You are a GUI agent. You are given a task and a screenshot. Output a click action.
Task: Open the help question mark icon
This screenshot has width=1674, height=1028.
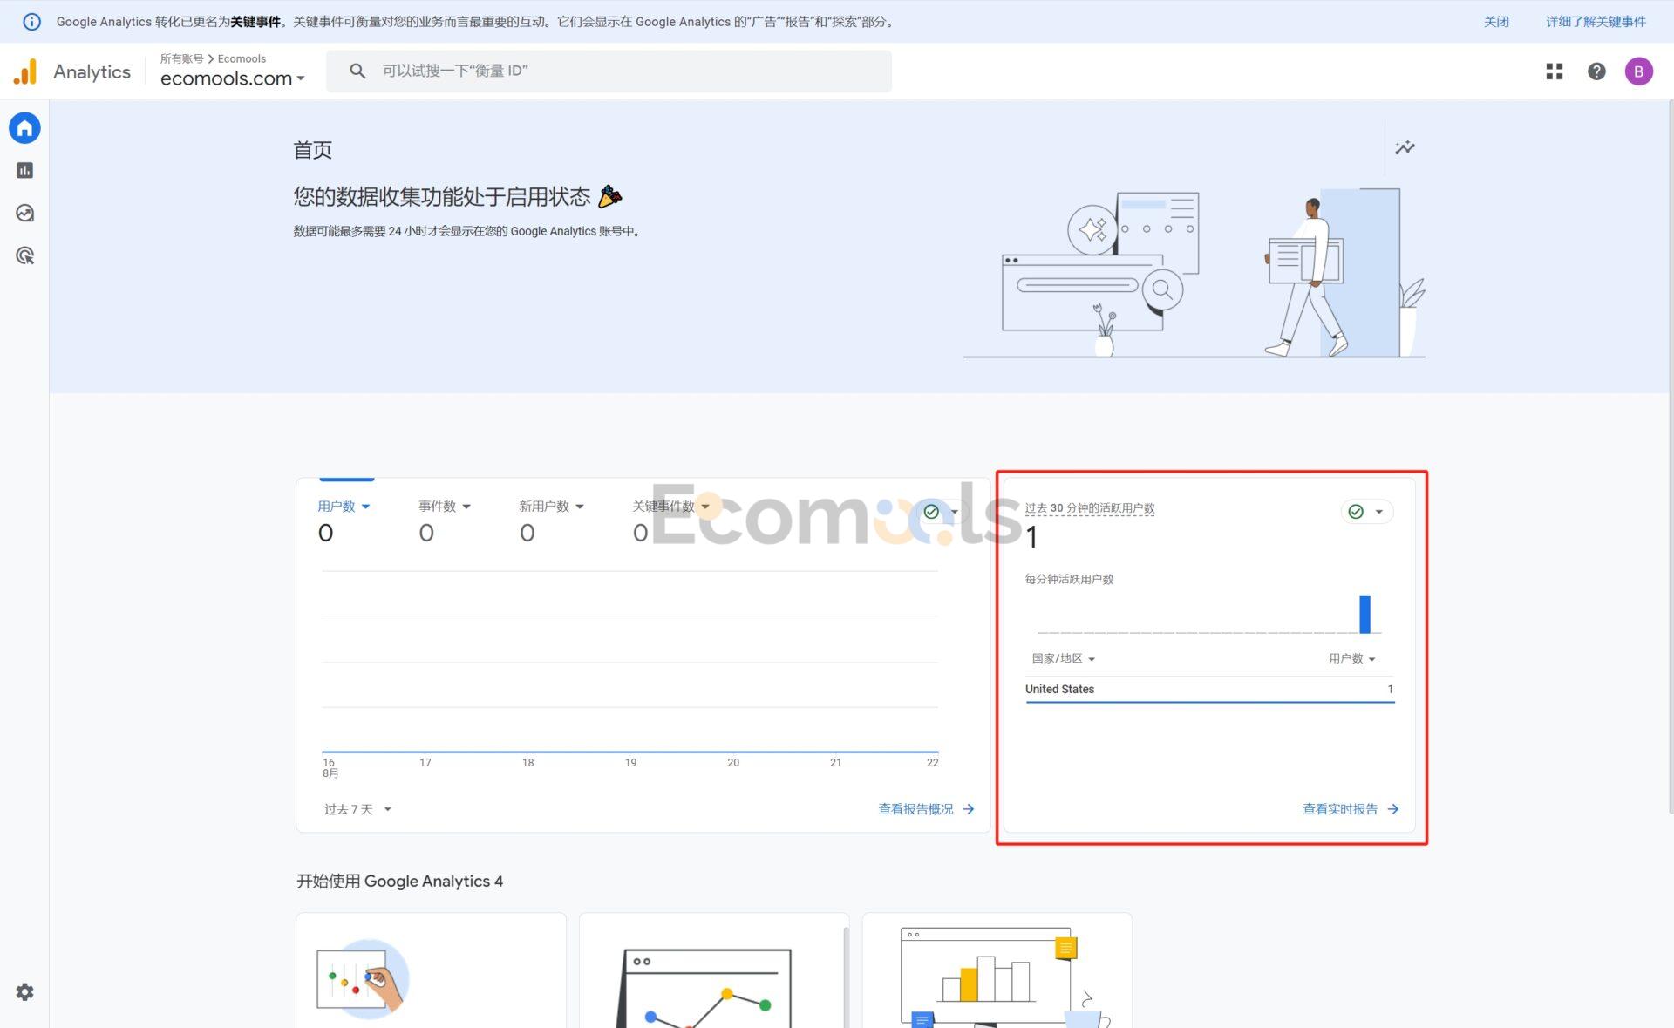(1596, 71)
